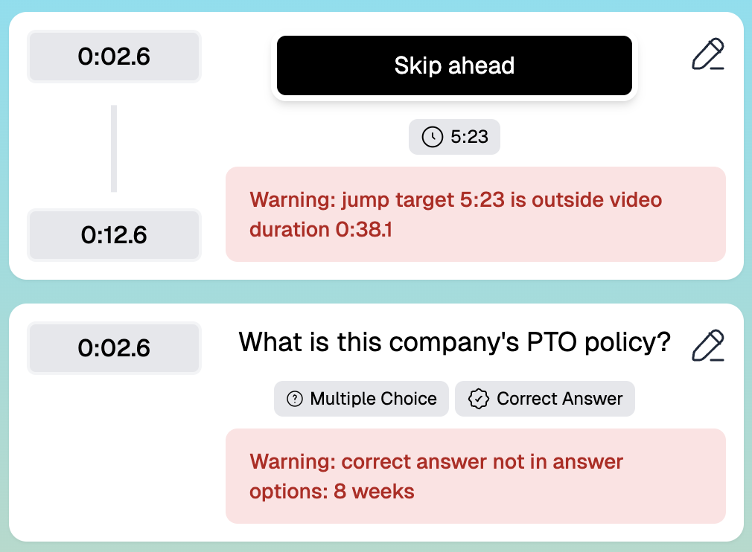Click the vertical duration line between timestamps
This screenshot has height=552, width=752.
(x=113, y=147)
